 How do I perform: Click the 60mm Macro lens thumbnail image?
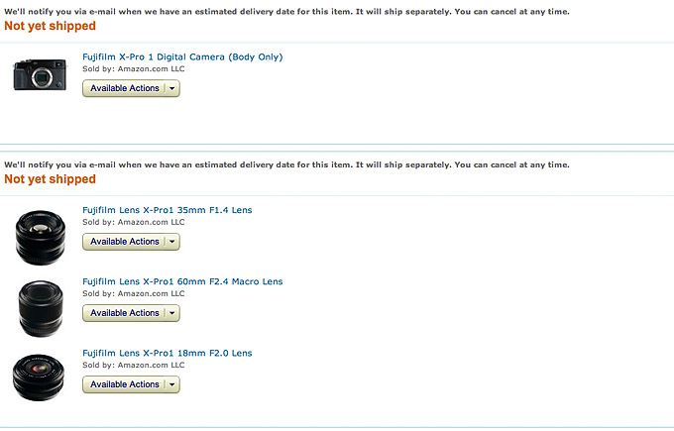(x=41, y=308)
